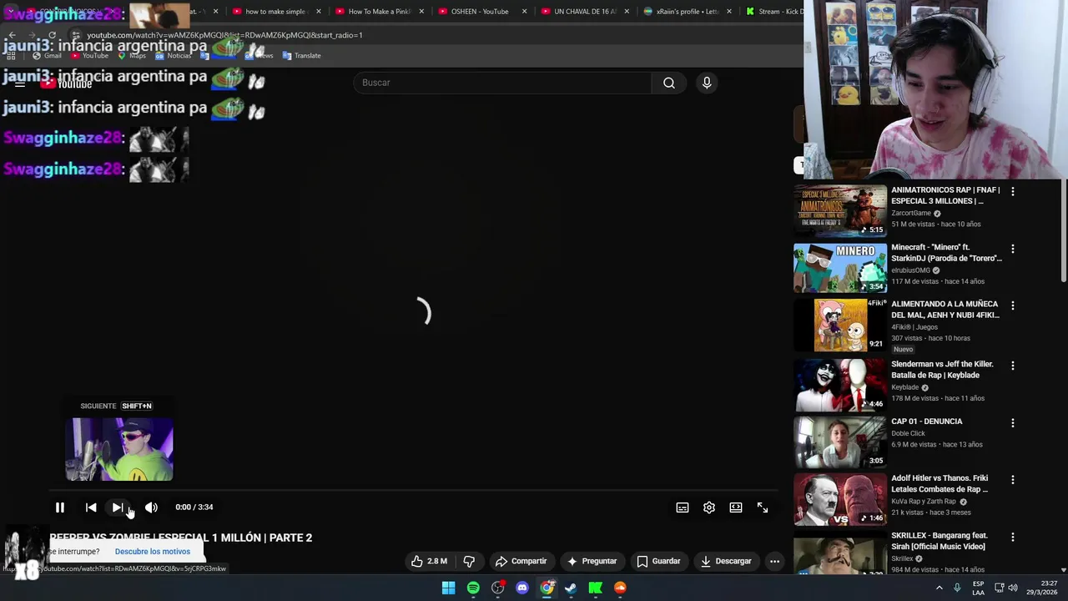Open the taskbar clock showing 23:27
The image size is (1068, 601).
(x=1043, y=588)
